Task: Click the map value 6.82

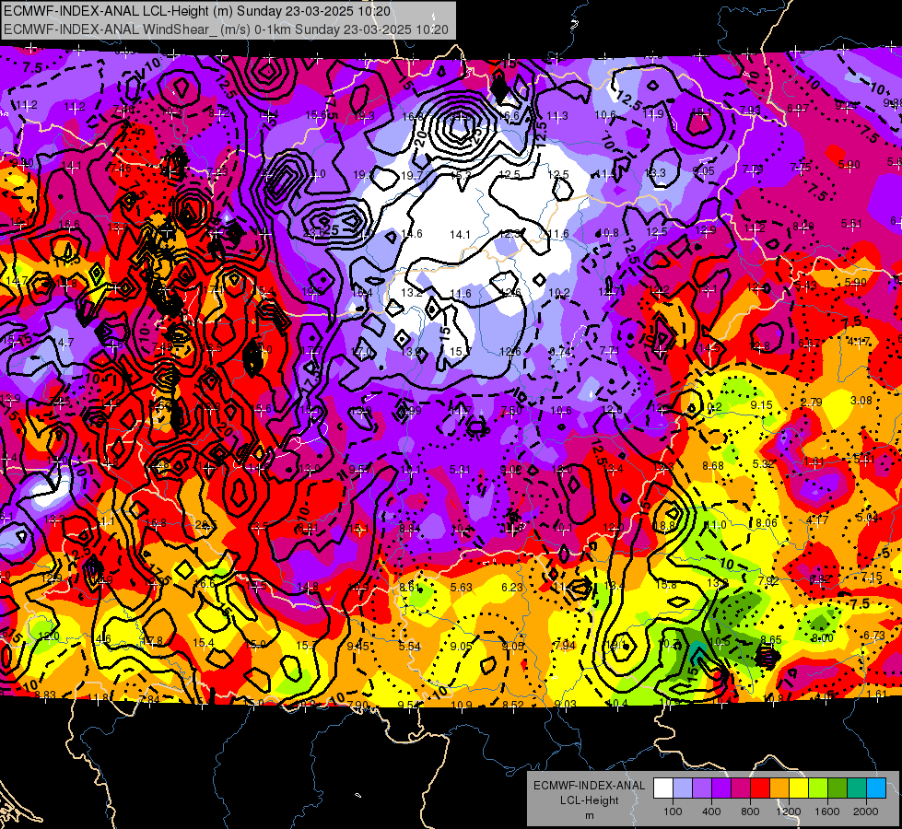Action: coord(820,579)
